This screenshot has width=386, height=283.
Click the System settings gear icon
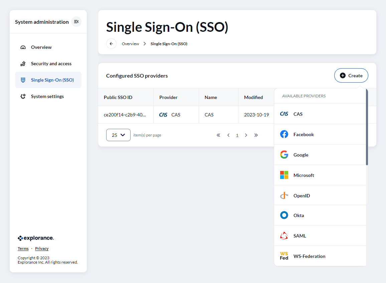coord(23,96)
